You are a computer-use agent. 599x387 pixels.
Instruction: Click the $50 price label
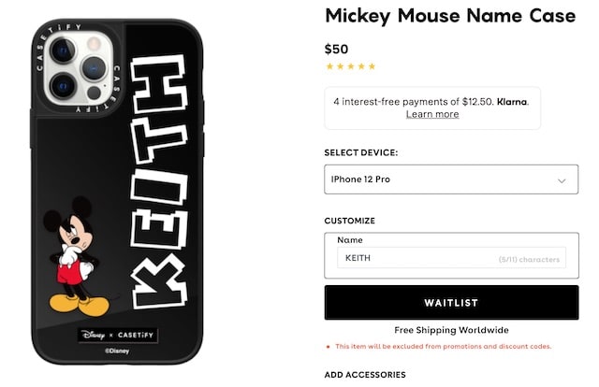click(336, 50)
